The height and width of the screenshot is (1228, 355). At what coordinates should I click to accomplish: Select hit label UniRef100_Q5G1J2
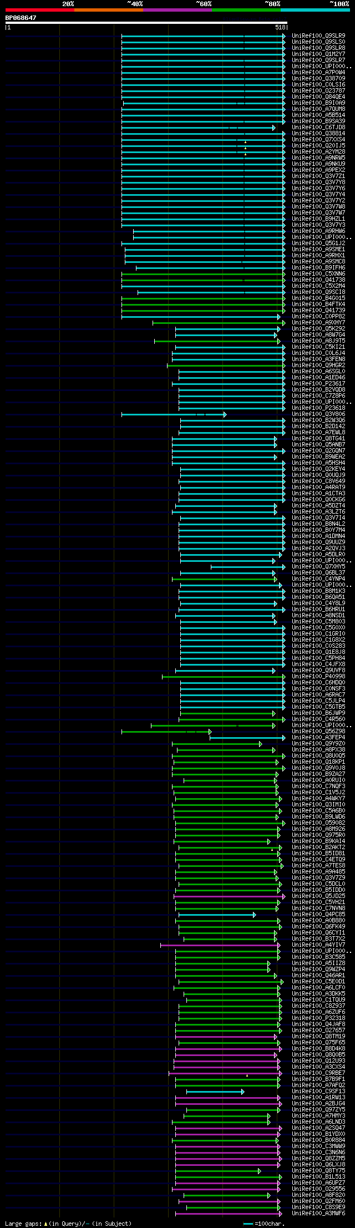pos(318,243)
